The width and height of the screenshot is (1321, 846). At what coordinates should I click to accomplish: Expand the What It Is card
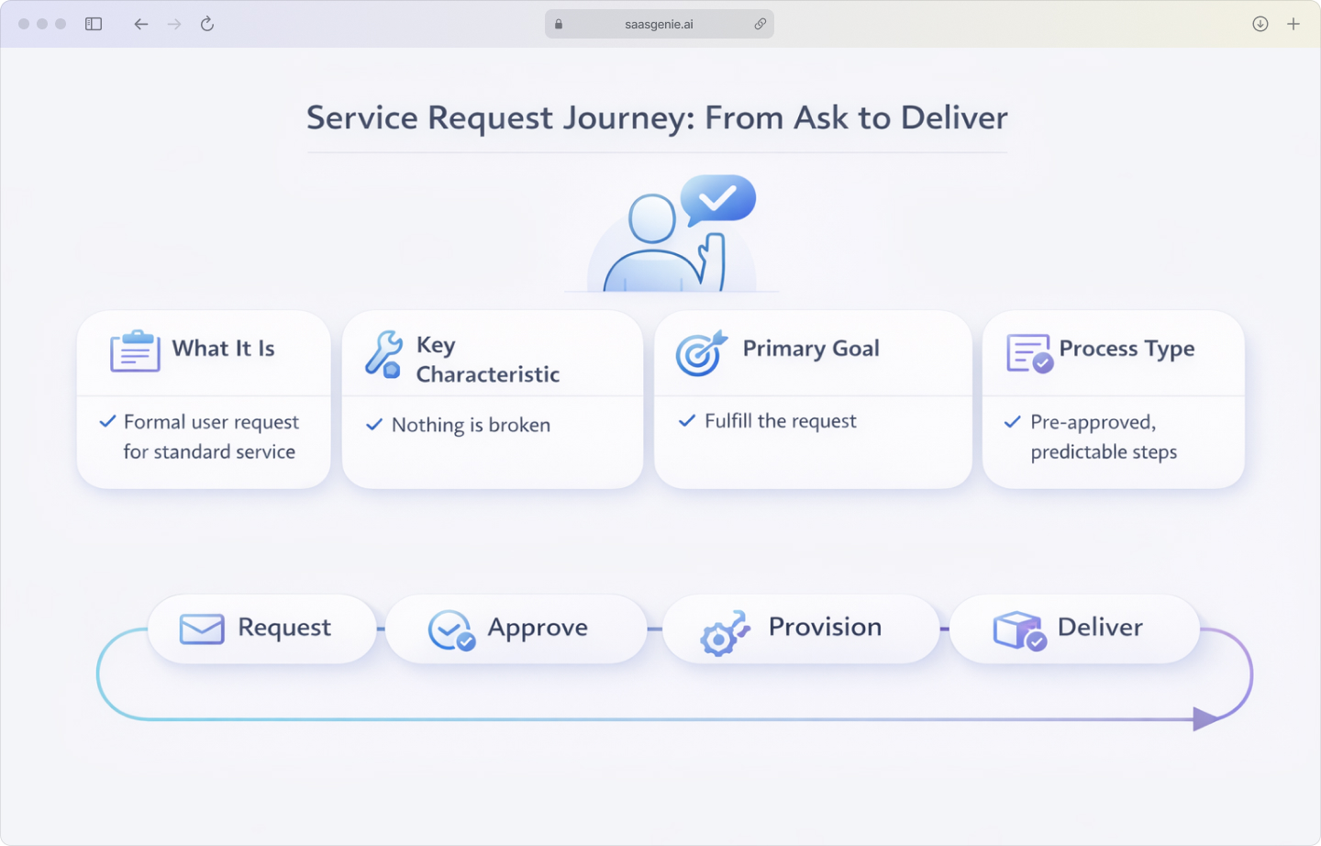(x=203, y=401)
